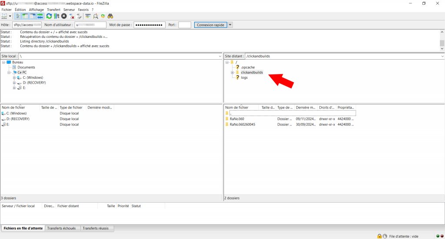Click the refresh file lists icon

click(49, 16)
